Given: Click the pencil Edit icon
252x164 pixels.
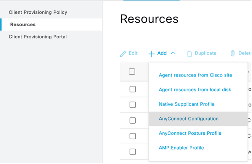Looking at the screenshot, I should coord(123,54).
